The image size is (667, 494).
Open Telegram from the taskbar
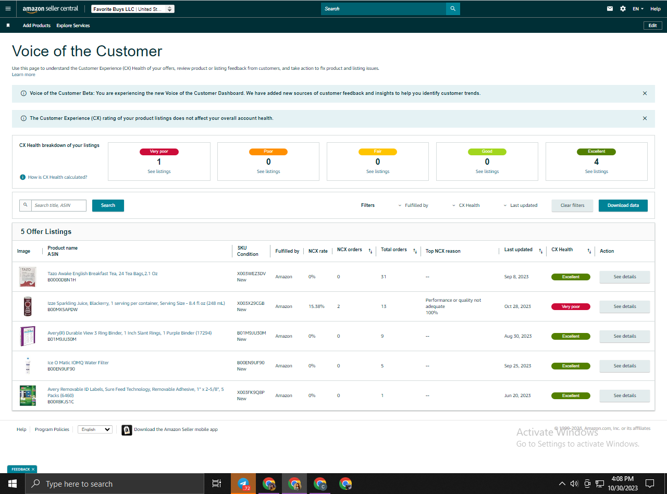pyautogui.click(x=243, y=484)
